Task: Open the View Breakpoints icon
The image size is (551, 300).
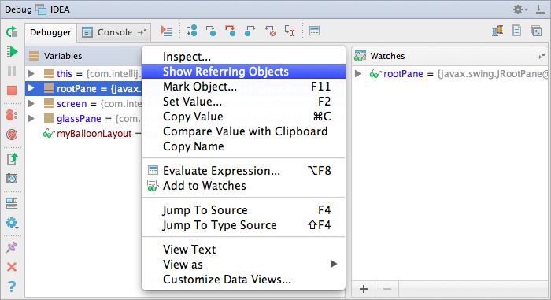Action: point(12,115)
